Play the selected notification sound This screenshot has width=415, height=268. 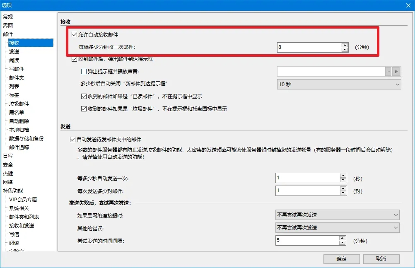396,71
